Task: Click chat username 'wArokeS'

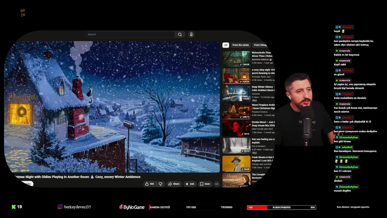Action: (x=347, y=147)
